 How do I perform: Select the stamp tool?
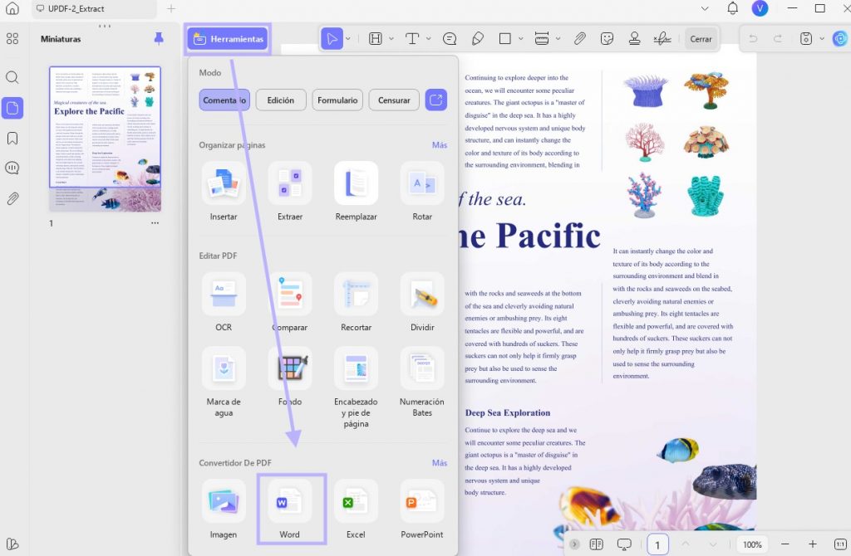(634, 39)
